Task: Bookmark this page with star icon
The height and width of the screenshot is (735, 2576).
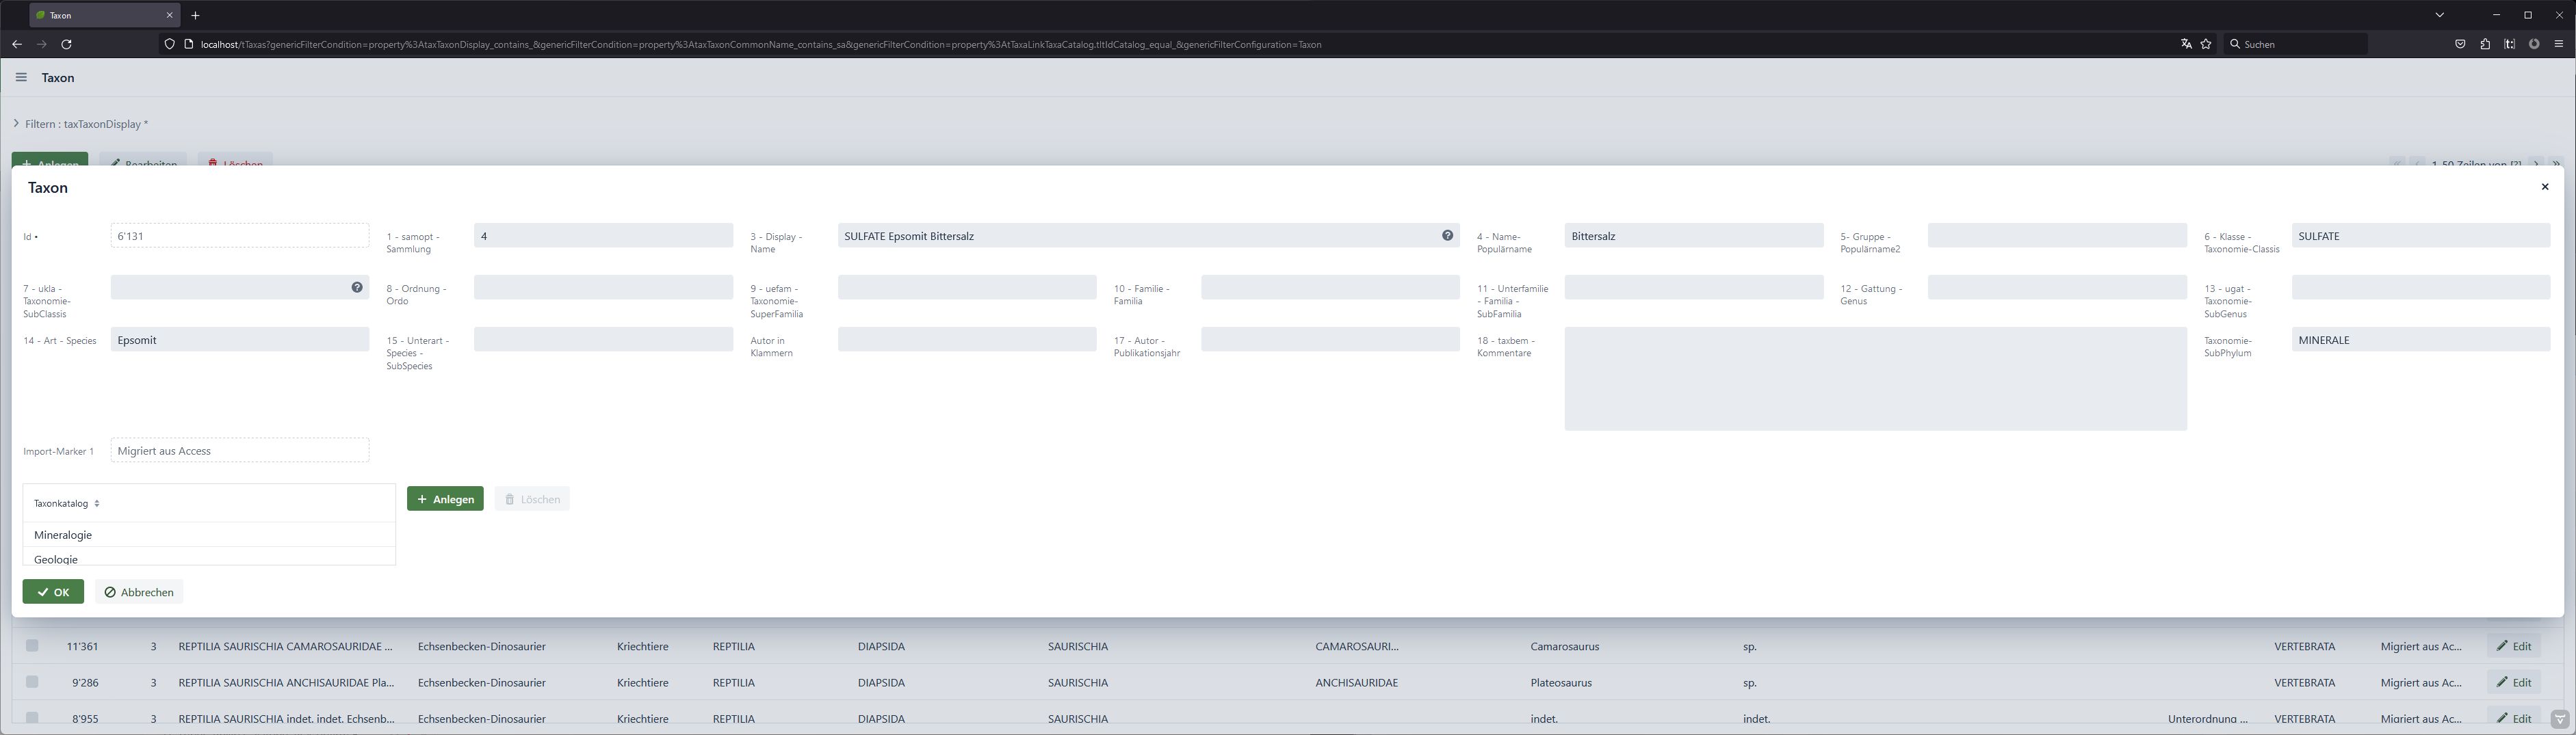Action: click(2206, 44)
